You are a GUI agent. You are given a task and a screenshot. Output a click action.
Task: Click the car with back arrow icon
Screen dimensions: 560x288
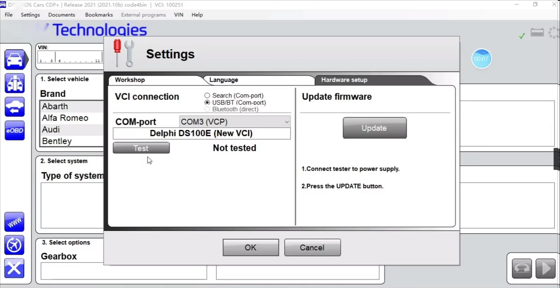click(15, 107)
